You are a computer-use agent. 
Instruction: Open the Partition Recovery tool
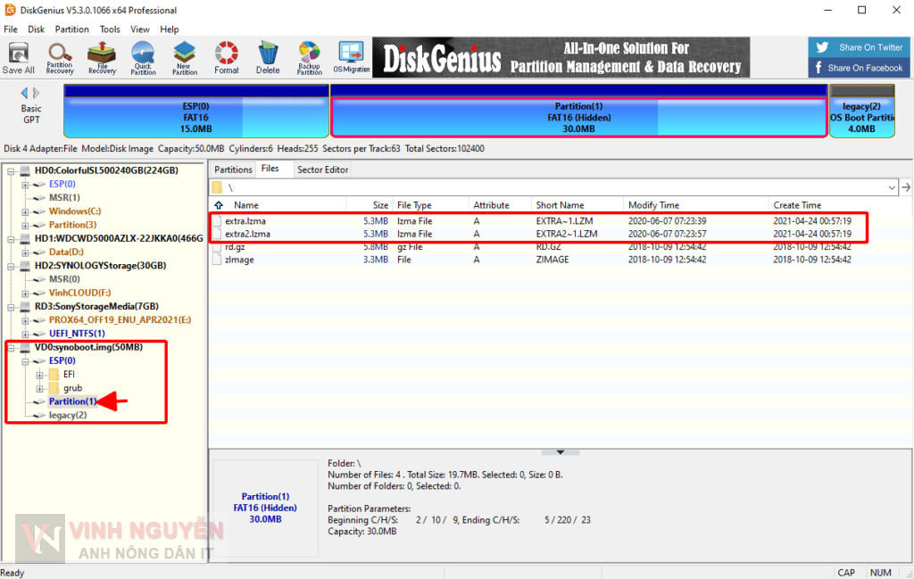pyautogui.click(x=60, y=57)
